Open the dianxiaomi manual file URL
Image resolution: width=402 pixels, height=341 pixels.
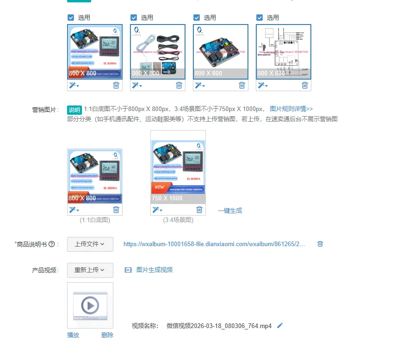[x=214, y=244]
